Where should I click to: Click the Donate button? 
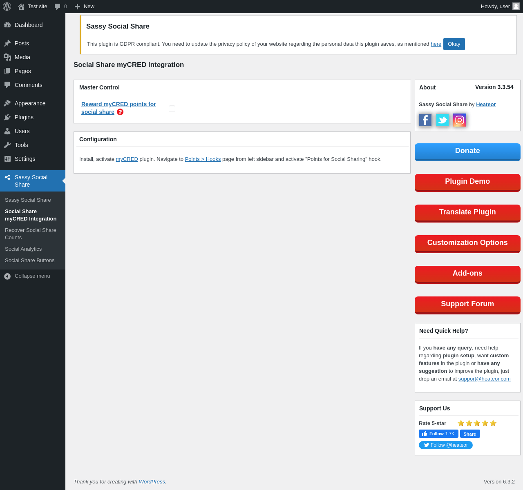click(x=467, y=152)
